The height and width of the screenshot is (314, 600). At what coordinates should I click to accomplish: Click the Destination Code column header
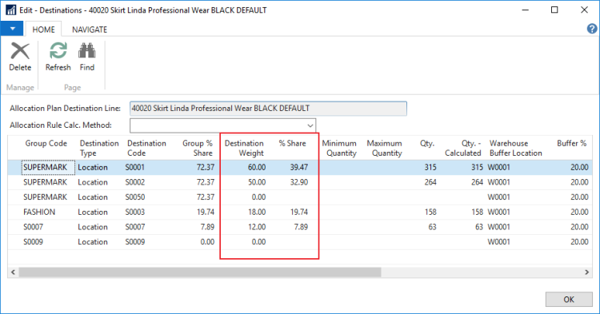click(x=146, y=149)
